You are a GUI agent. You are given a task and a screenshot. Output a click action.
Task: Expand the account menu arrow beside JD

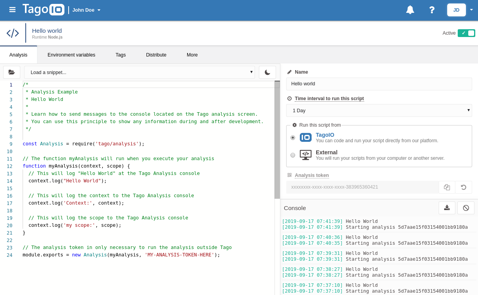471,10
